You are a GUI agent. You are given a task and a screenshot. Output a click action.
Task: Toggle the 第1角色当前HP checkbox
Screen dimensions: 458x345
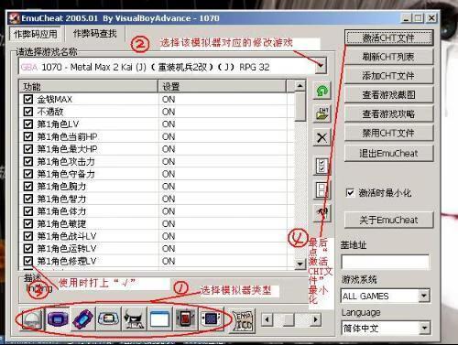click(x=28, y=136)
